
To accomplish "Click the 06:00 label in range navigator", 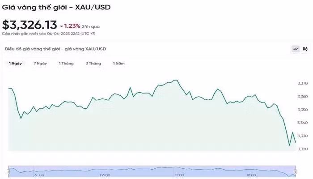I will coord(105,175).
